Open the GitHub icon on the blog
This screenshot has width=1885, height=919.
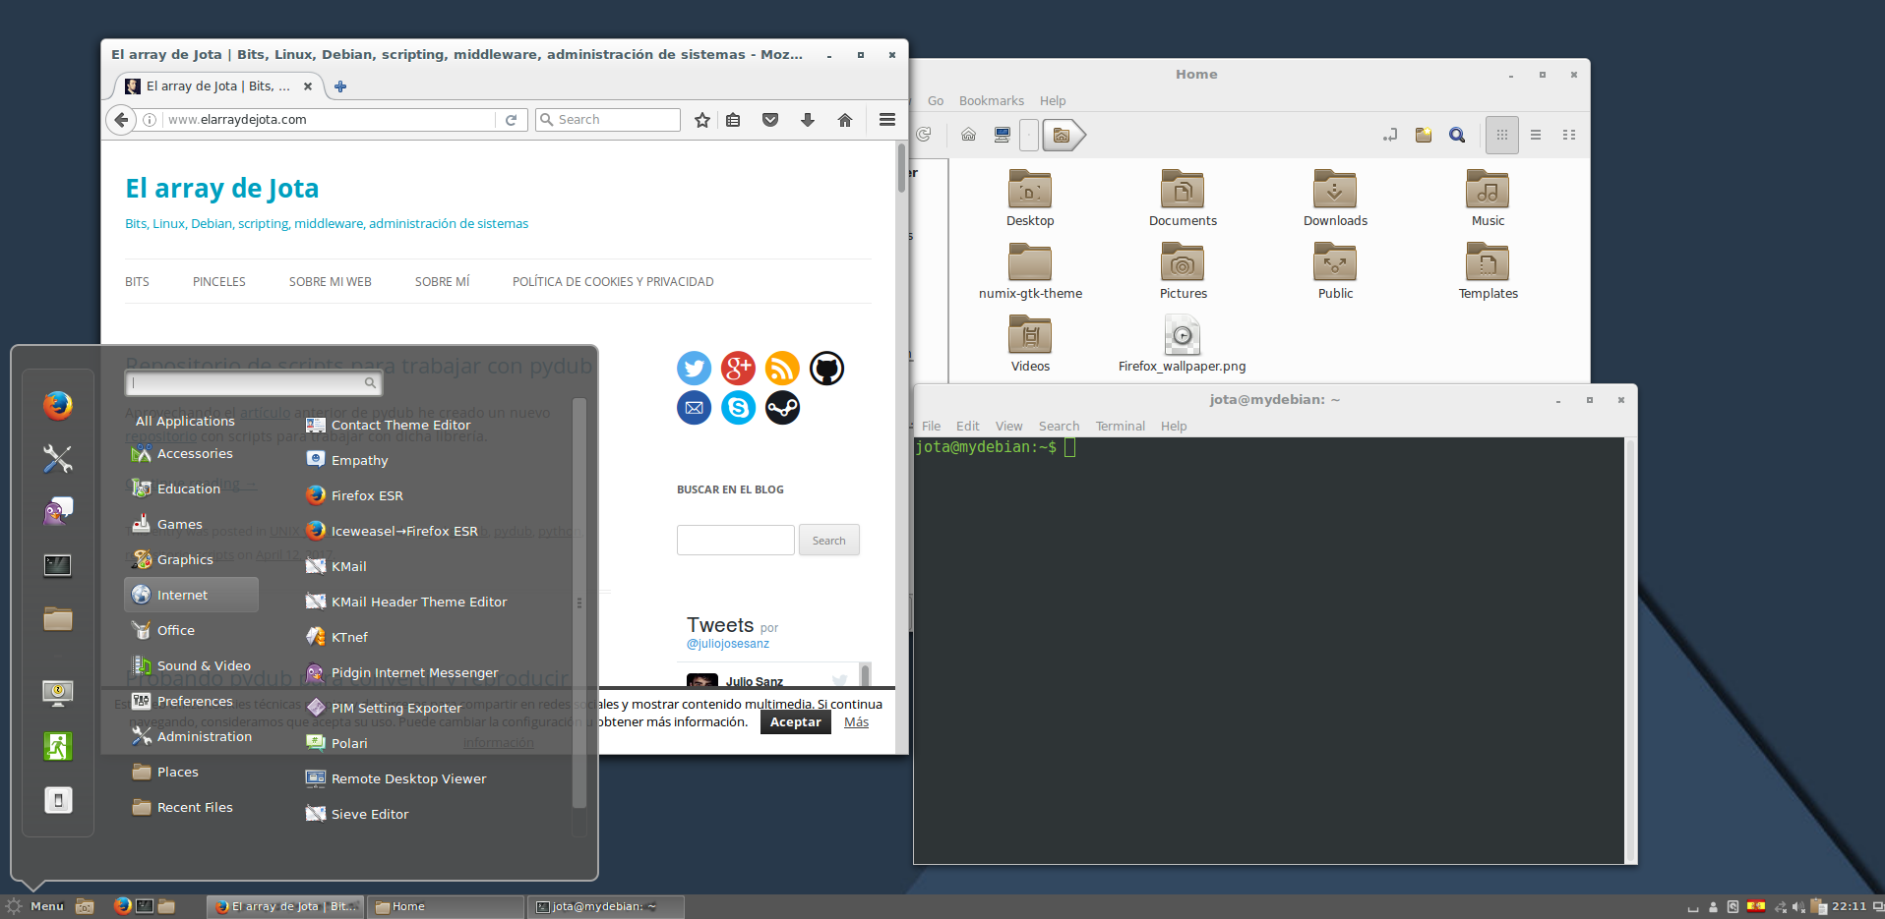826,368
